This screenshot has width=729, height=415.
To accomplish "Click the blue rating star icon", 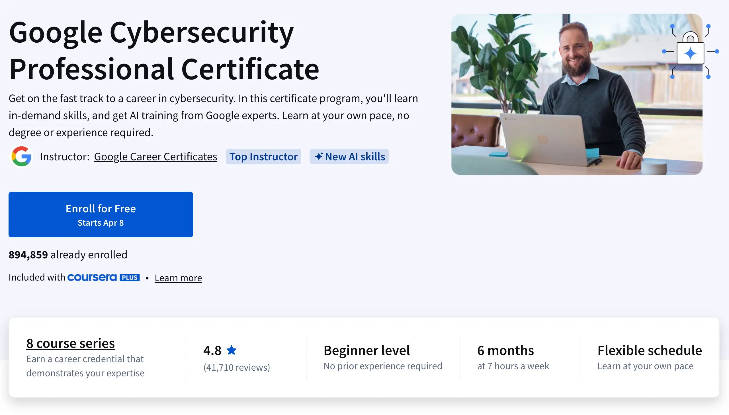I will (x=231, y=350).
